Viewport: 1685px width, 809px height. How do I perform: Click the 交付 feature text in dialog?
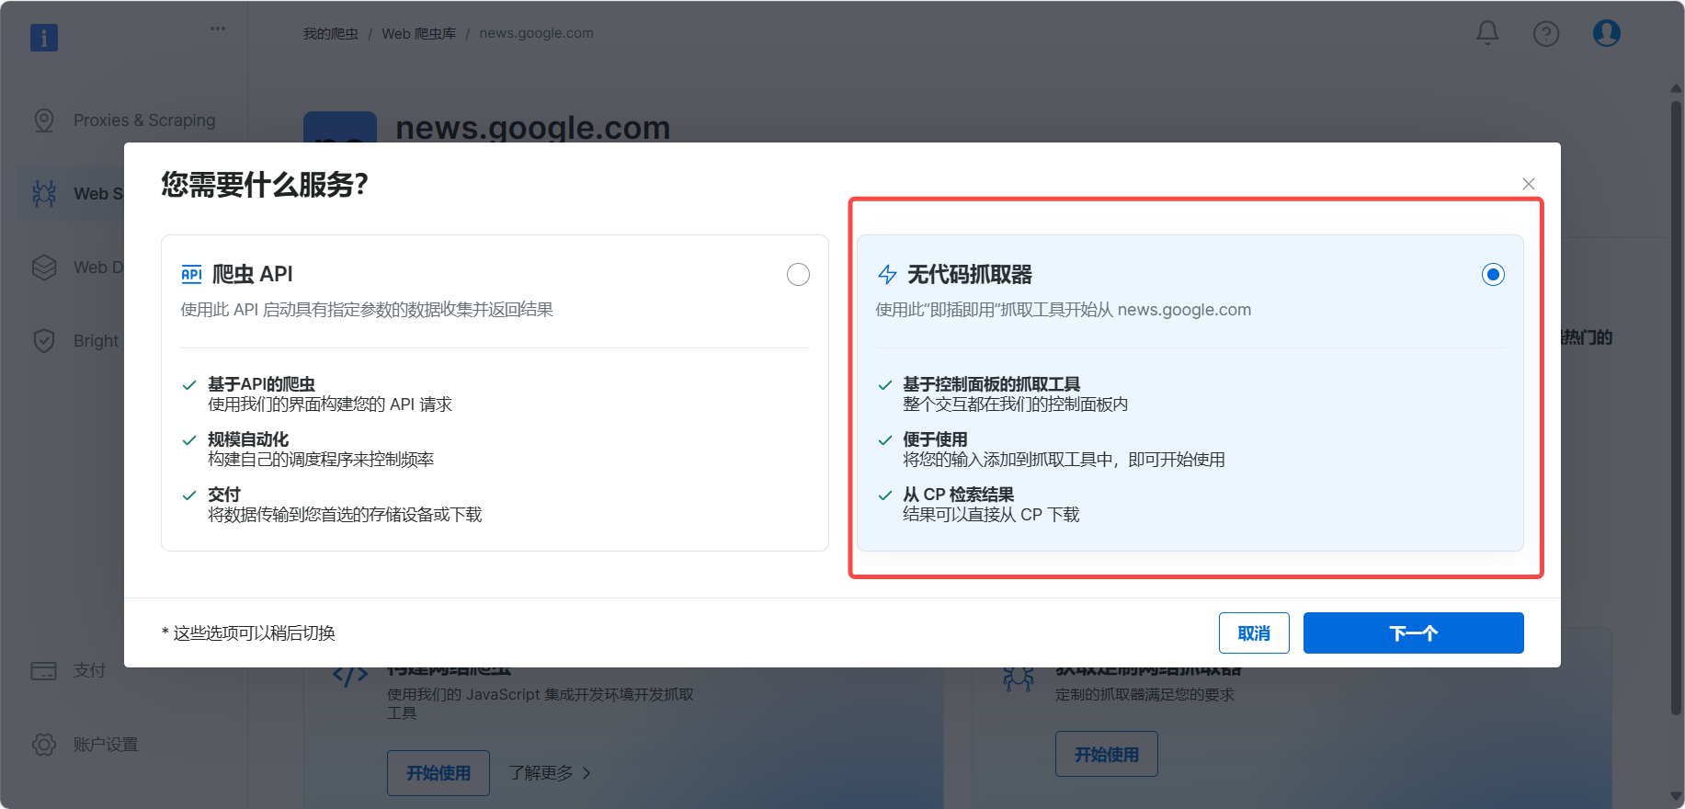224,495
